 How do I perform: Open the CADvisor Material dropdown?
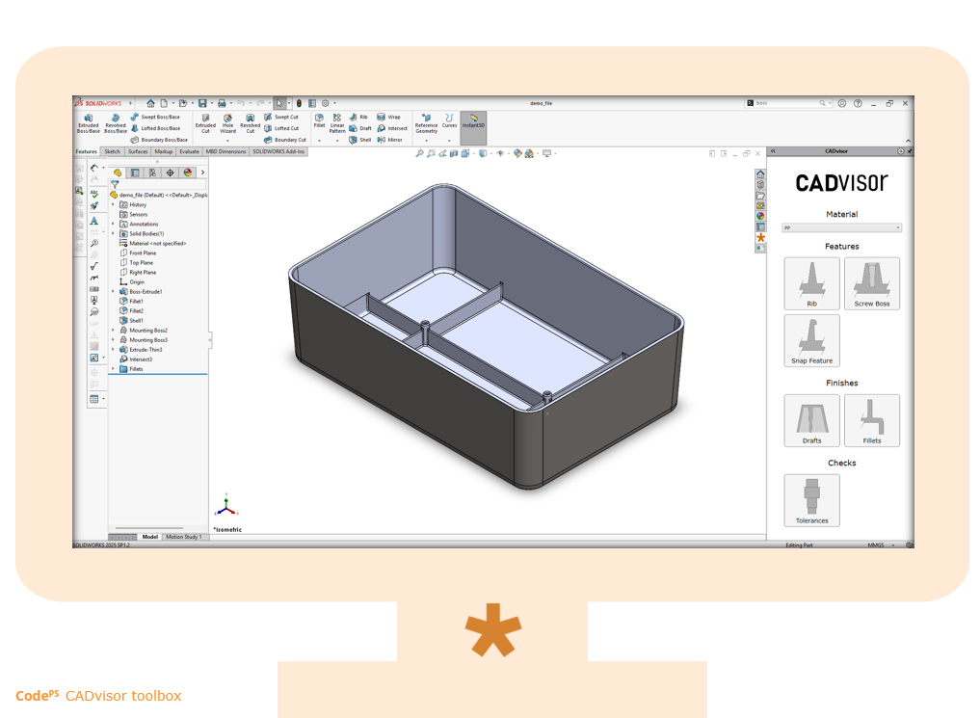click(x=841, y=228)
